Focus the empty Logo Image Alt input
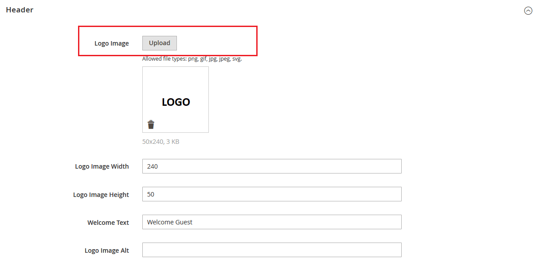 (271, 250)
